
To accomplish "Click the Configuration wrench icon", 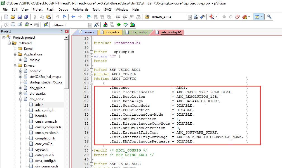I will pos(269,17).
